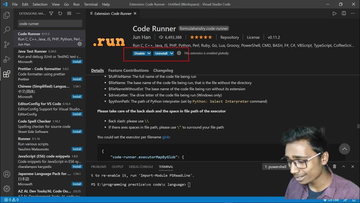Open the terminal selector 1: powershell dropdown
Screen dimensions: 360x203
click(276, 167)
